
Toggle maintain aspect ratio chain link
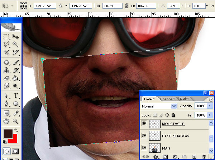click(126, 6)
